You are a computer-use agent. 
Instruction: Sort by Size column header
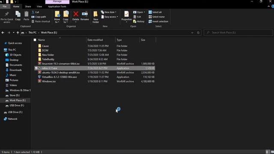pos(143,40)
